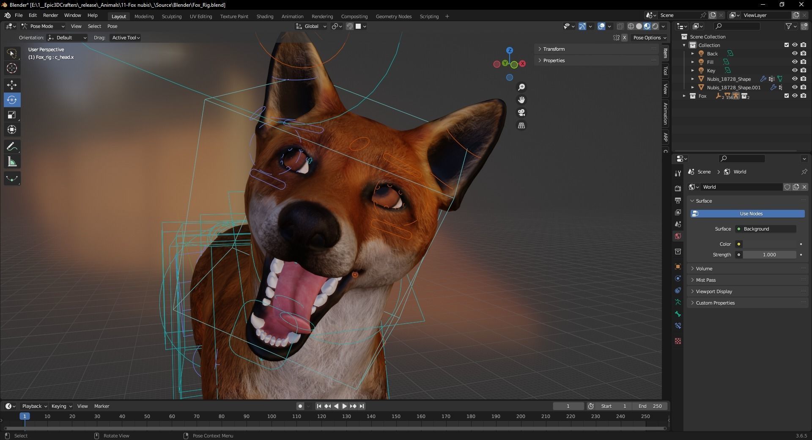Open the Texture properties tab icon
The image size is (812, 440).
pyautogui.click(x=678, y=341)
